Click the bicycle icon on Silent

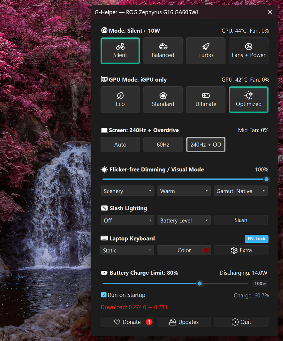(x=120, y=46)
